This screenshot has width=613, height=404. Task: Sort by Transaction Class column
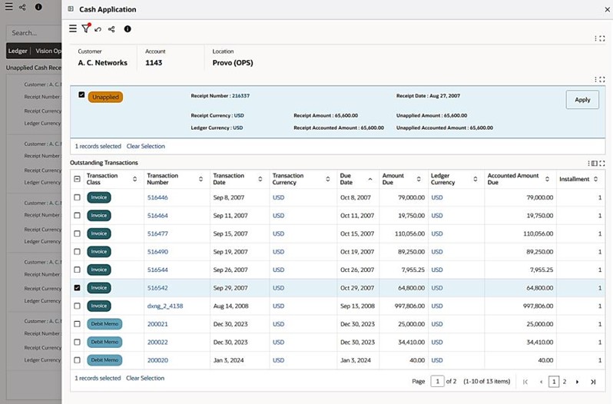135,179
